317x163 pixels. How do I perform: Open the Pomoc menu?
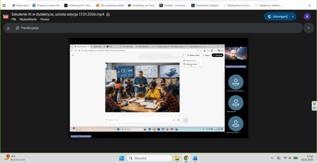[45, 19]
